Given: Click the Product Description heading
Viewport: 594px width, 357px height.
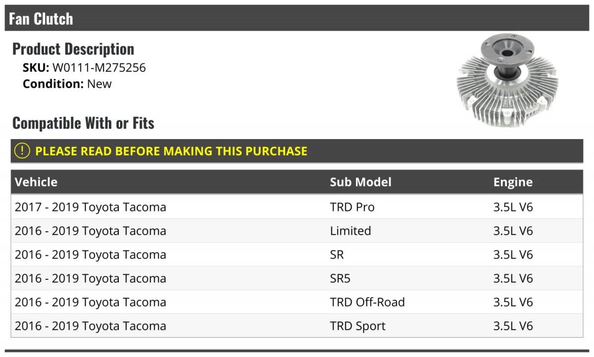Looking at the screenshot, I should 73,49.
